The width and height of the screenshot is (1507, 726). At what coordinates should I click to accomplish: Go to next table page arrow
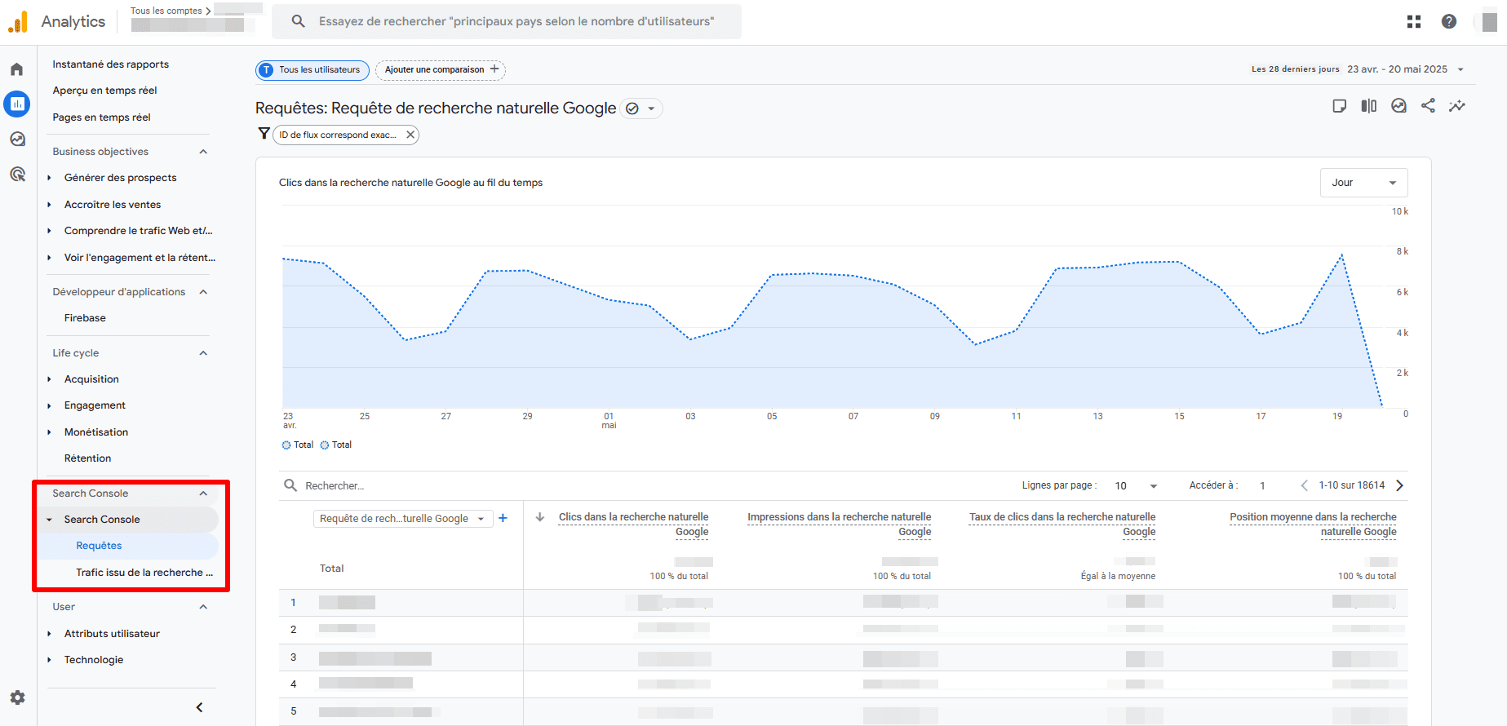tap(1400, 485)
